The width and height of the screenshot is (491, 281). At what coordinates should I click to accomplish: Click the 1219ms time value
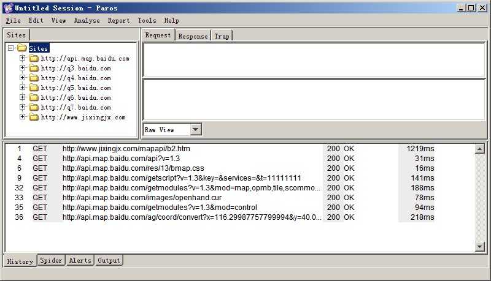pos(420,149)
